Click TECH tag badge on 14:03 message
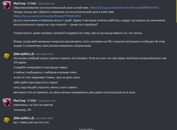Image resolution: width=177 pixels, height=130 pixels. pyautogui.click(x=32, y=101)
